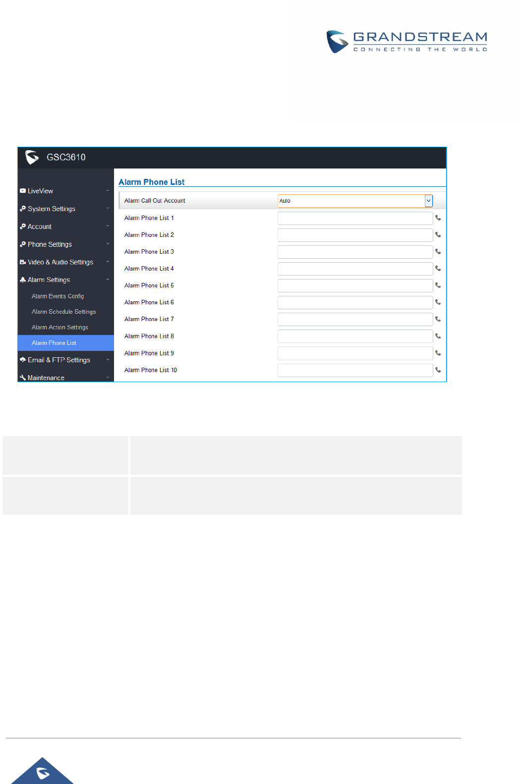Click the phone icon for Alarm Phone List 10
This screenshot has height=784, width=520.
click(x=438, y=370)
